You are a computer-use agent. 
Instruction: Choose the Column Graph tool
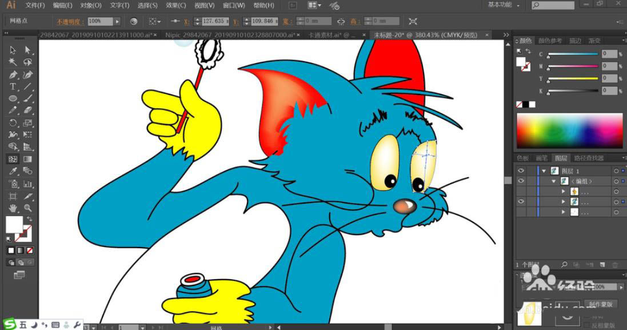pyautogui.click(x=27, y=184)
